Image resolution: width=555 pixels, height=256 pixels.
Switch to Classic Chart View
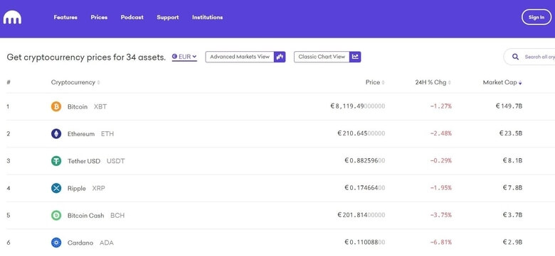327,57
